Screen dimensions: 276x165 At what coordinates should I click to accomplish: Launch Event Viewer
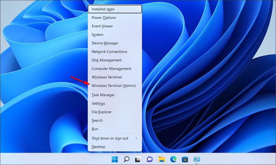click(102, 26)
